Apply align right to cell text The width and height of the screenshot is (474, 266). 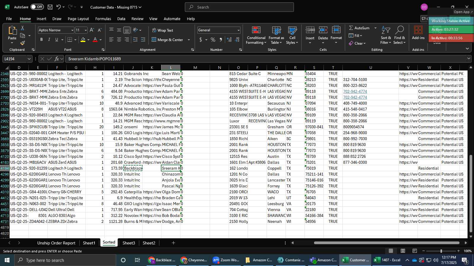(x=127, y=40)
